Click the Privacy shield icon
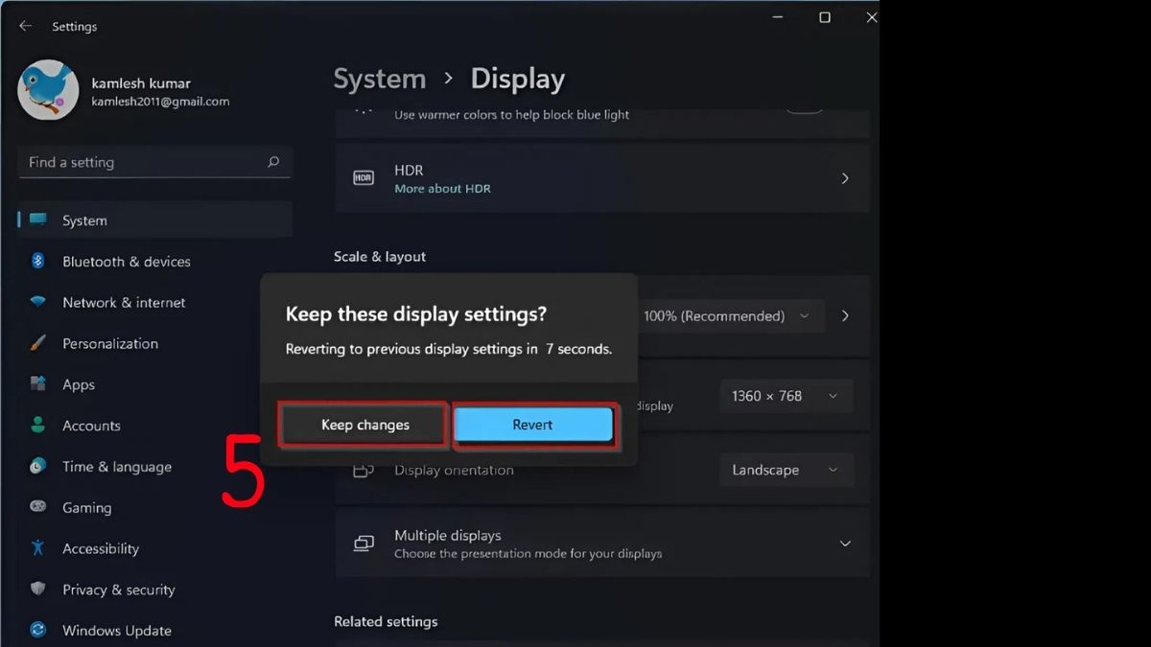Image resolution: width=1151 pixels, height=647 pixels. tap(37, 589)
